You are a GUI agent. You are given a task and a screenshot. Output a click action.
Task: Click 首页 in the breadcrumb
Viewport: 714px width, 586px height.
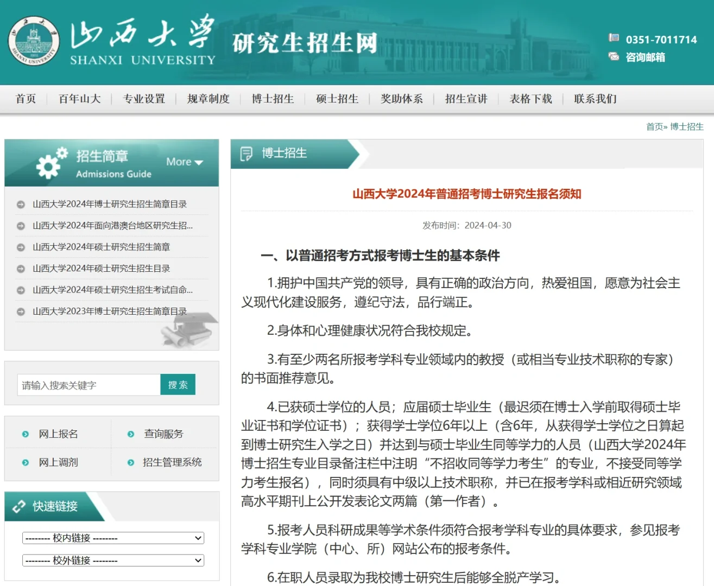654,126
